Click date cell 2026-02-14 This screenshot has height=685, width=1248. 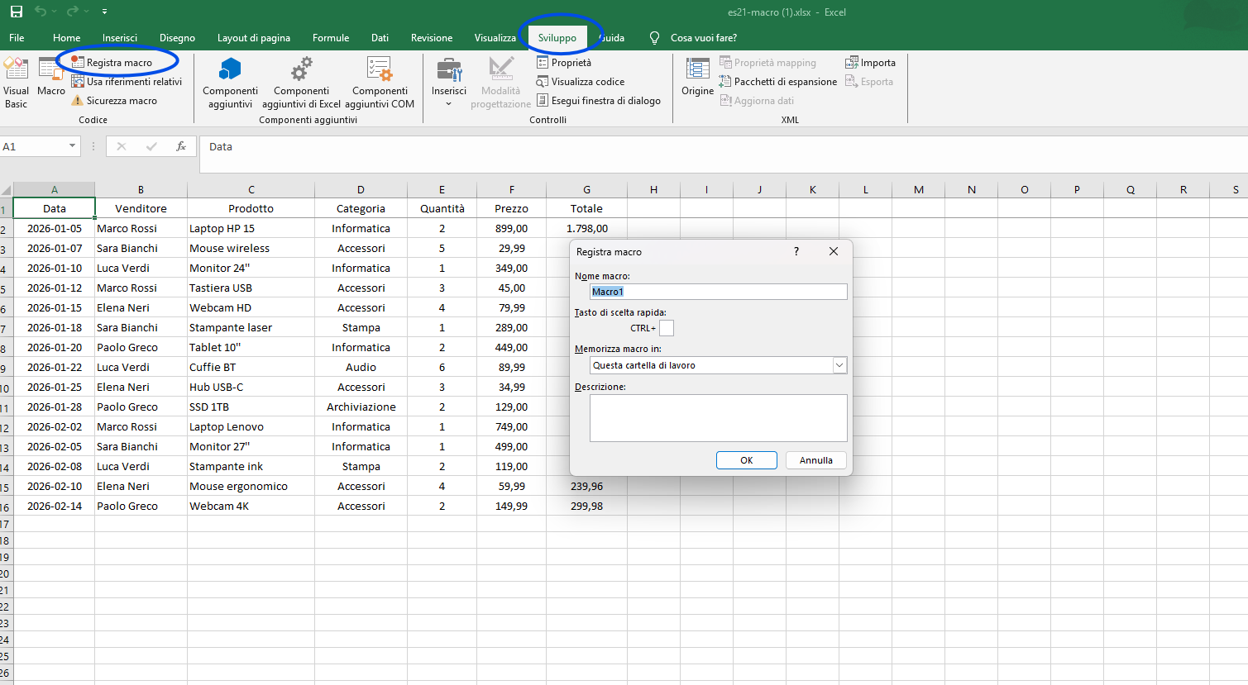pyautogui.click(x=54, y=507)
